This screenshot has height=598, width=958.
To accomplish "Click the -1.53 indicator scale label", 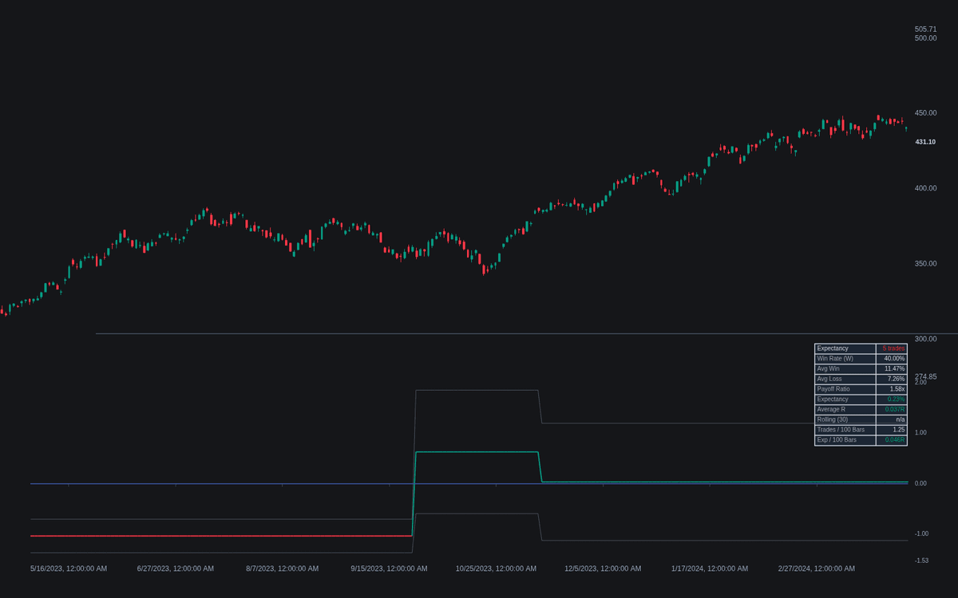I will pos(921,561).
